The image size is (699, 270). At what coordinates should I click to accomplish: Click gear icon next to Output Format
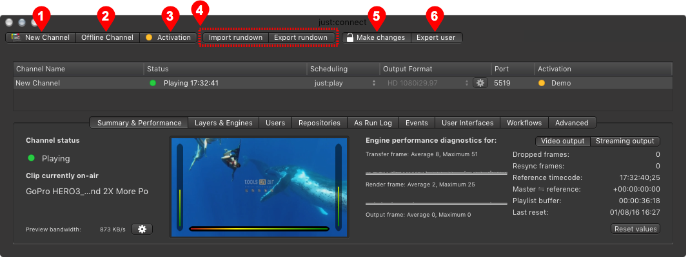tap(480, 83)
